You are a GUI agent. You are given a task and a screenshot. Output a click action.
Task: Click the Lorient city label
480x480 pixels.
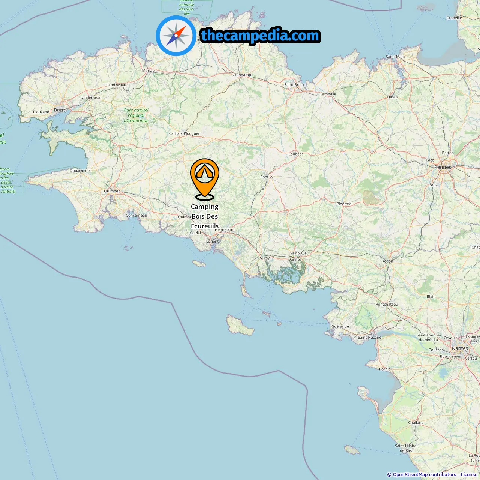click(x=212, y=241)
